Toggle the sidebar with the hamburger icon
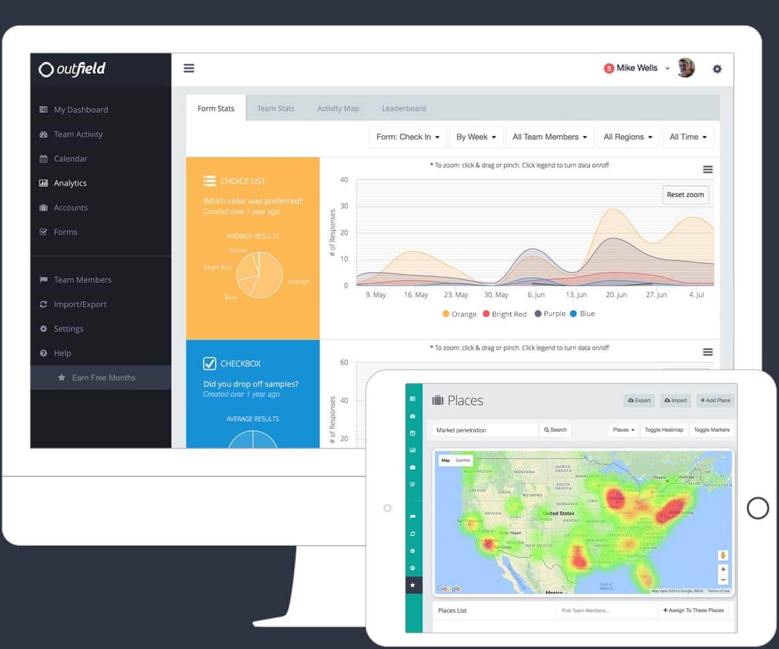The image size is (779, 649). click(189, 68)
